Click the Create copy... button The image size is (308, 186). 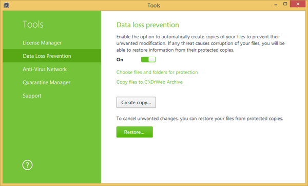pos(136,102)
